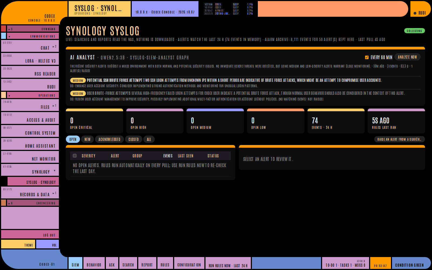The image size is (432, 270).
Task: Switch to the Behavior tab
Action: 94,263
